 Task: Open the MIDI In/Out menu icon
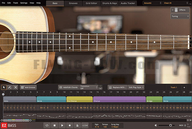coord(185,125)
